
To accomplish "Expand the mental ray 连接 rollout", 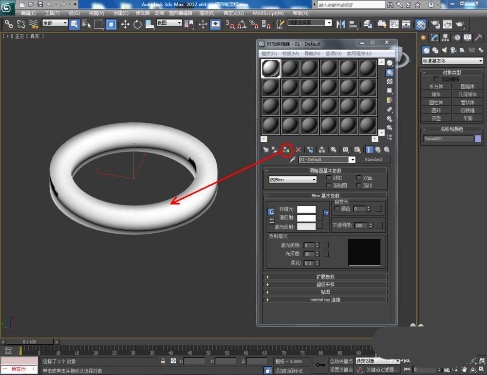I will [x=325, y=300].
